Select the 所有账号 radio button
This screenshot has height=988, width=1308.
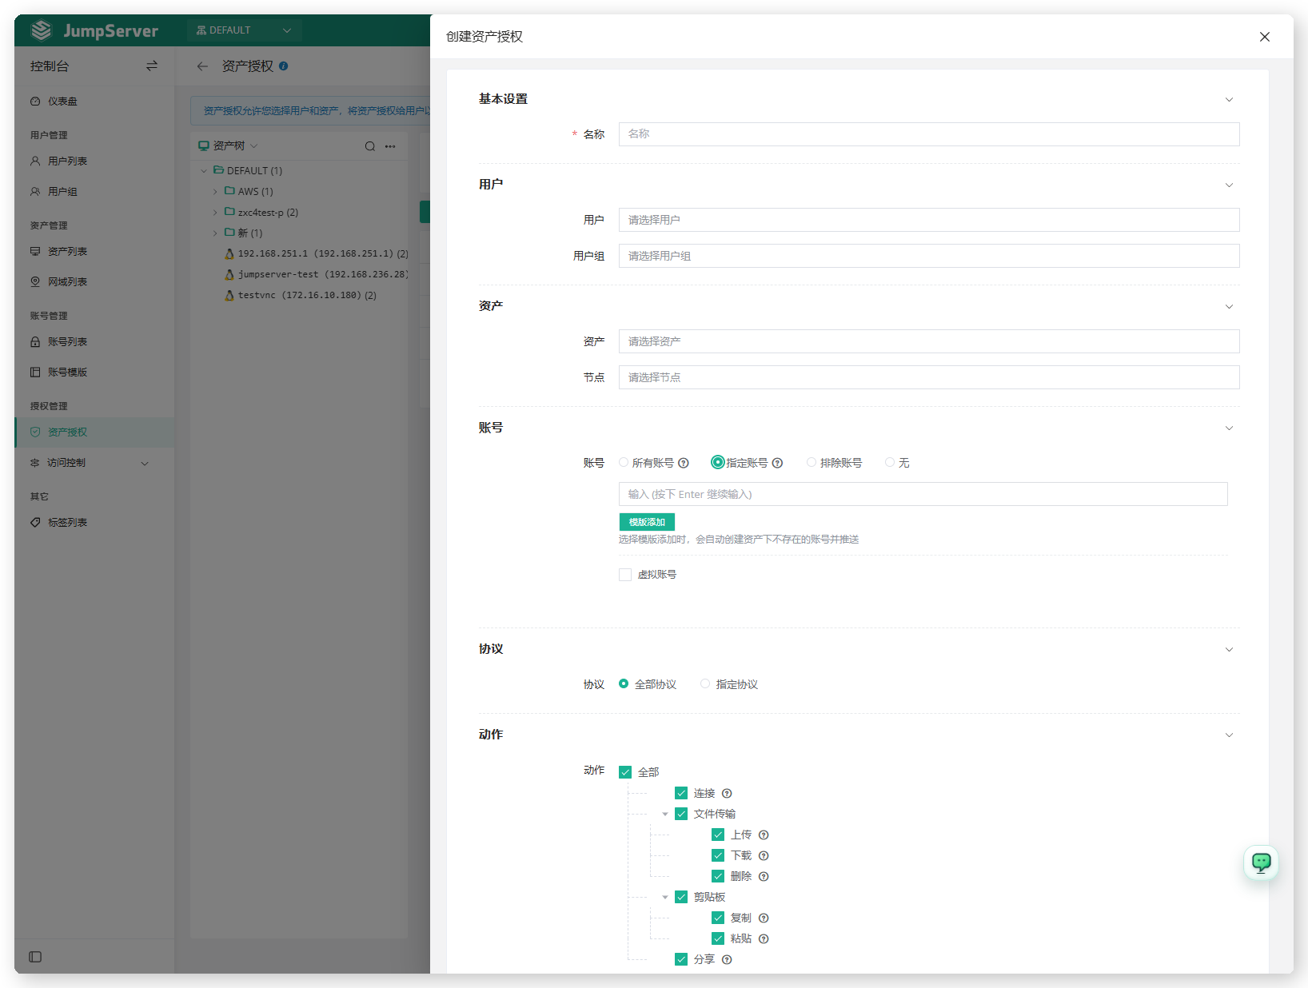tap(624, 462)
